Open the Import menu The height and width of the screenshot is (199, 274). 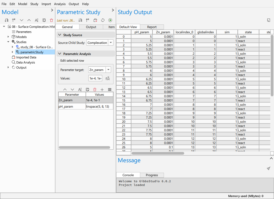point(46,4)
